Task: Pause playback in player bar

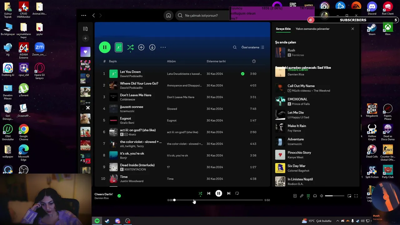Action: [x=219, y=193]
